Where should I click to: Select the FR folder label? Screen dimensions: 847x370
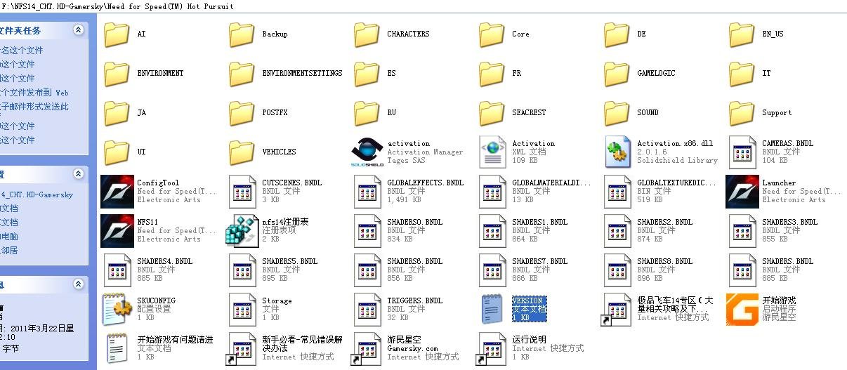click(516, 73)
